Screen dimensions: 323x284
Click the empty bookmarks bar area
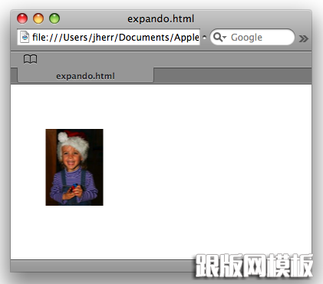click(x=174, y=59)
